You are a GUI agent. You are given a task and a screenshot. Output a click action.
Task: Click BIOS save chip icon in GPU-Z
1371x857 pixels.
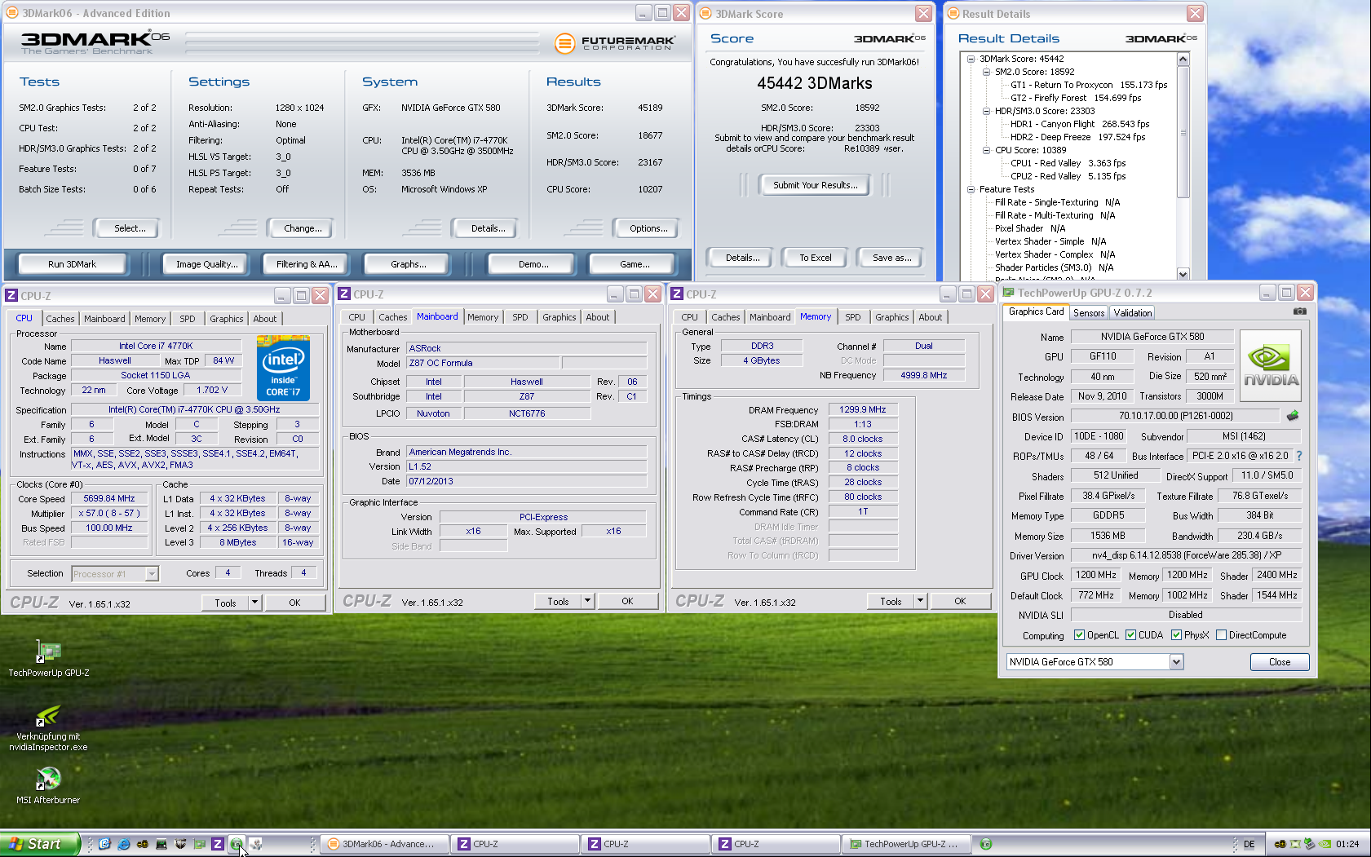[1293, 416]
